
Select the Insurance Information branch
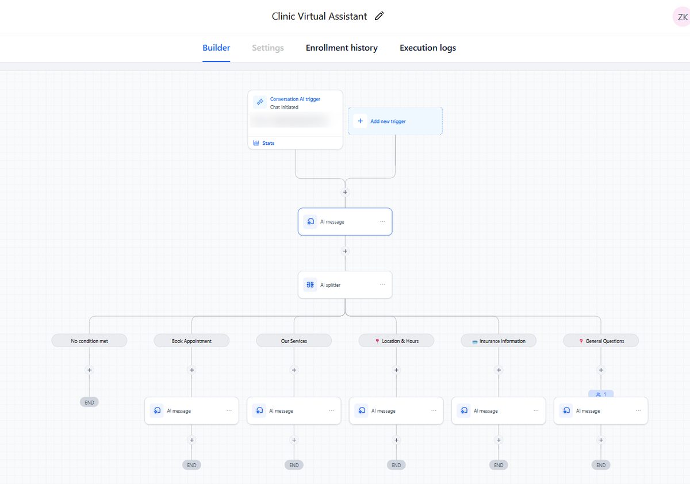[x=499, y=341]
